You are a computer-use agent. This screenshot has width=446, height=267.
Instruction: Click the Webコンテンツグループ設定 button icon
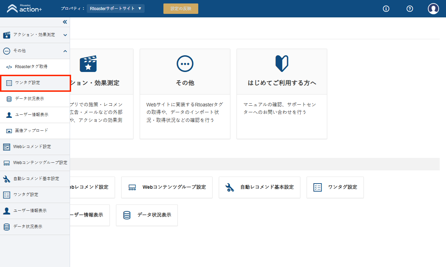[132, 188]
